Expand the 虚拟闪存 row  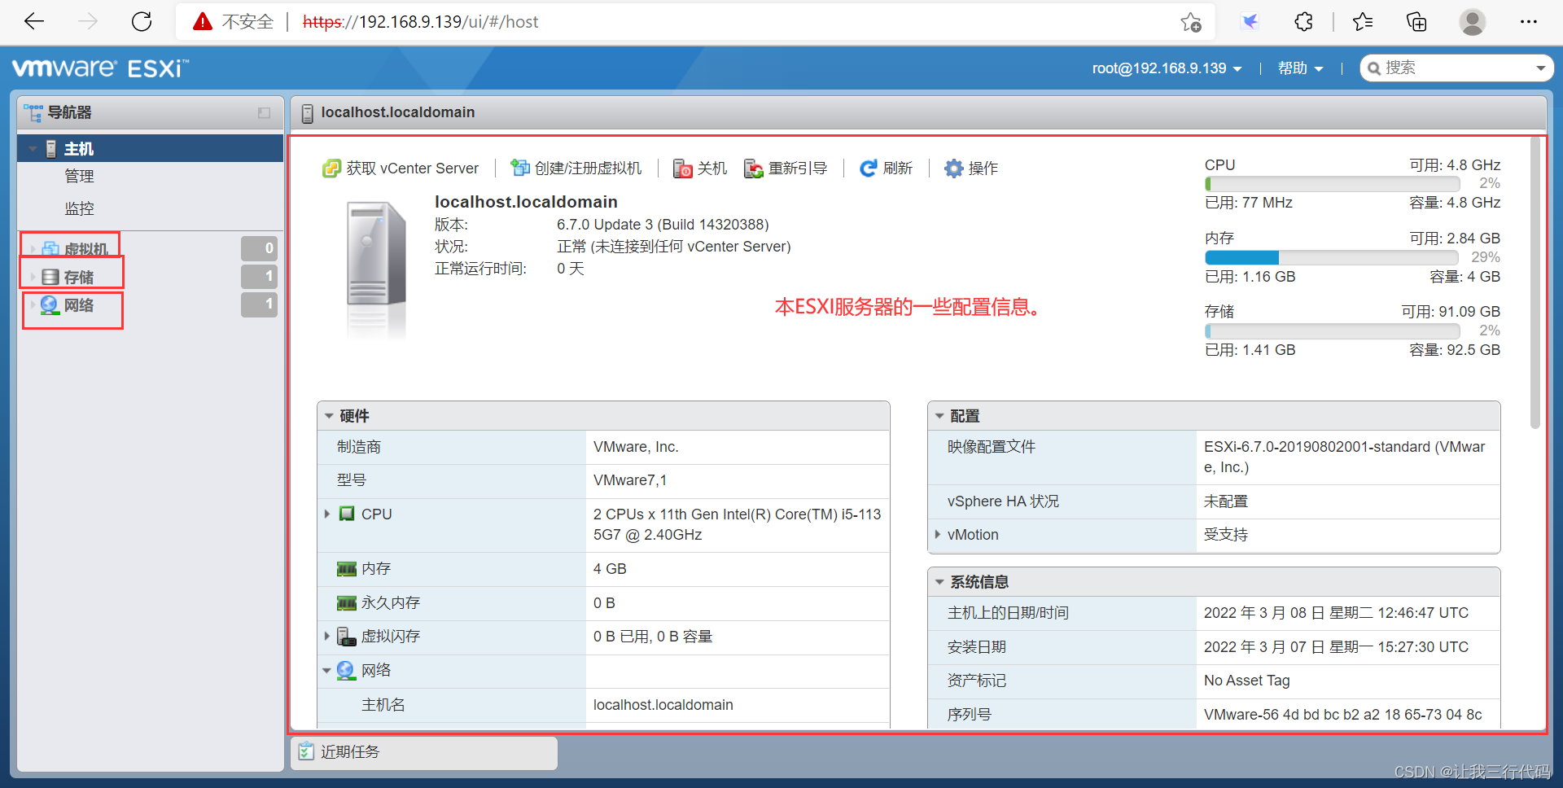(327, 636)
